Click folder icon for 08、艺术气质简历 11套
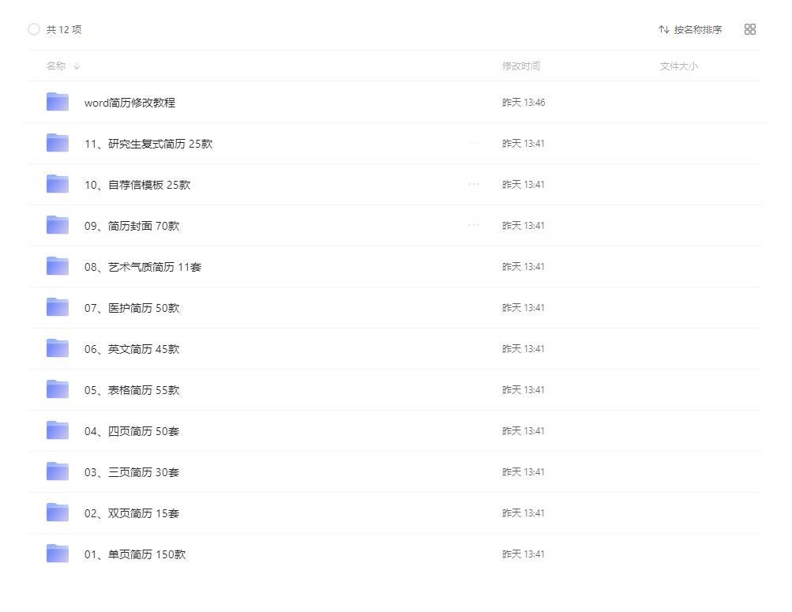This screenshot has width=792, height=612. 58,266
